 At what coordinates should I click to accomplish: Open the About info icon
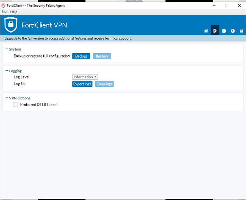(x=233, y=31)
